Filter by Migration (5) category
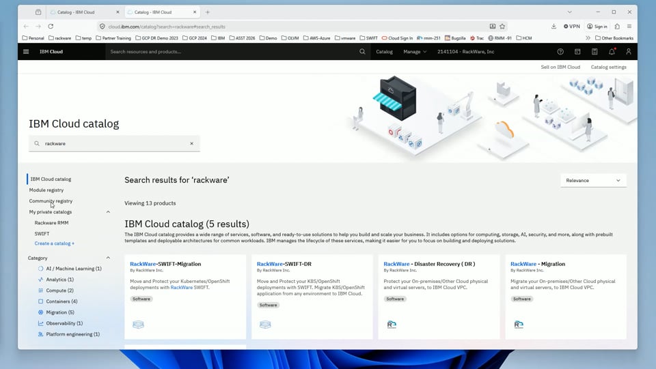The height and width of the screenshot is (369, 656). click(56, 312)
